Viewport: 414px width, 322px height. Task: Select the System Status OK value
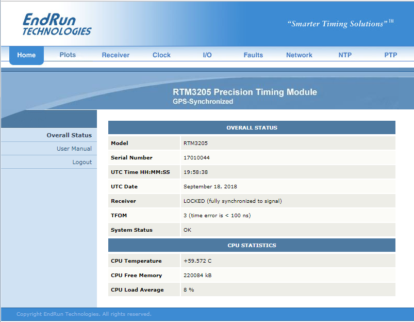coord(187,230)
